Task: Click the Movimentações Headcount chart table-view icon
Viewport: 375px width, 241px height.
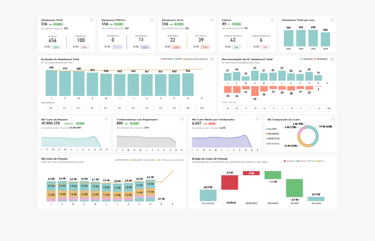Action: point(332,59)
